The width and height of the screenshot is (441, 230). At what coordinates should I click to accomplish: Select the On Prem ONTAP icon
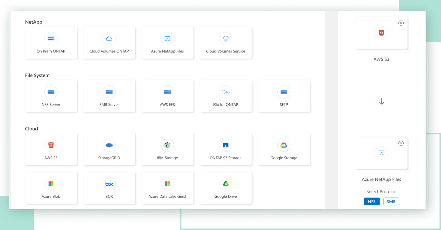[51, 39]
